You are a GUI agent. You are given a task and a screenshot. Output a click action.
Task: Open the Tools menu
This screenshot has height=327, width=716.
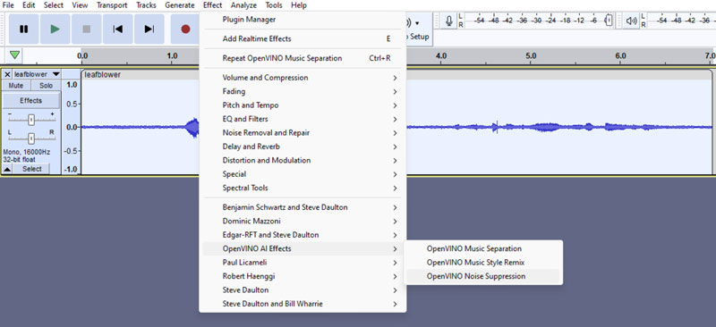(x=274, y=5)
